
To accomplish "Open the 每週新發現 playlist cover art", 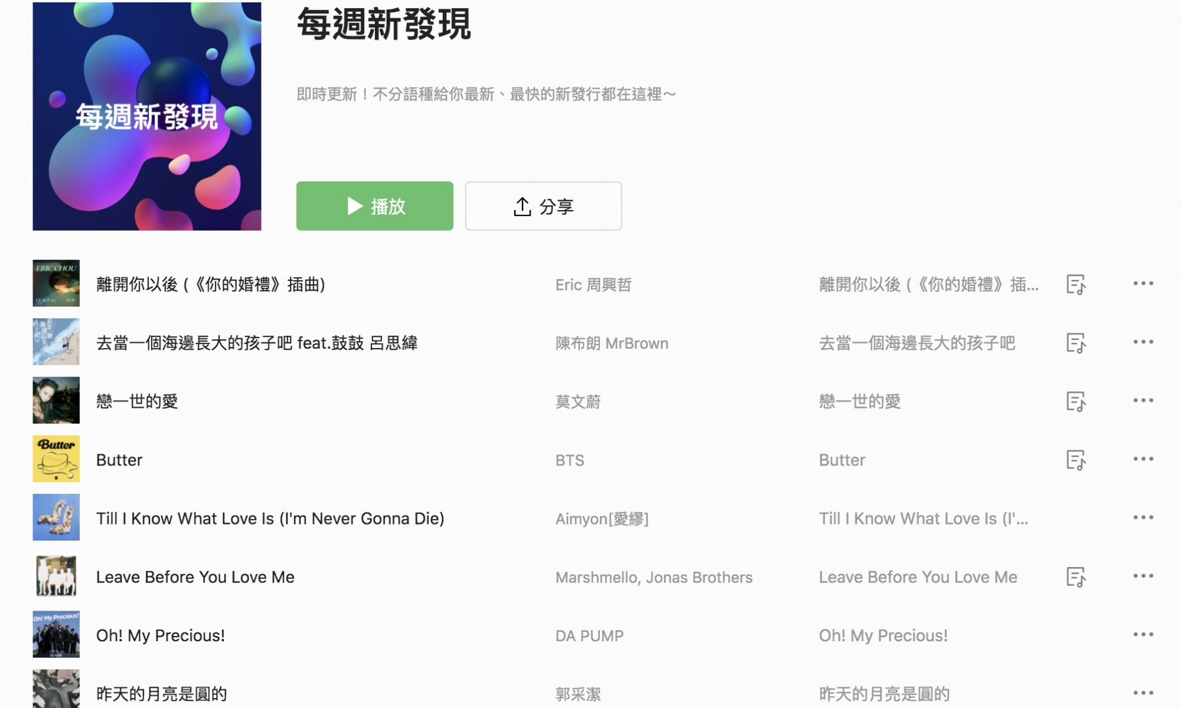I will (x=147, y=116).
